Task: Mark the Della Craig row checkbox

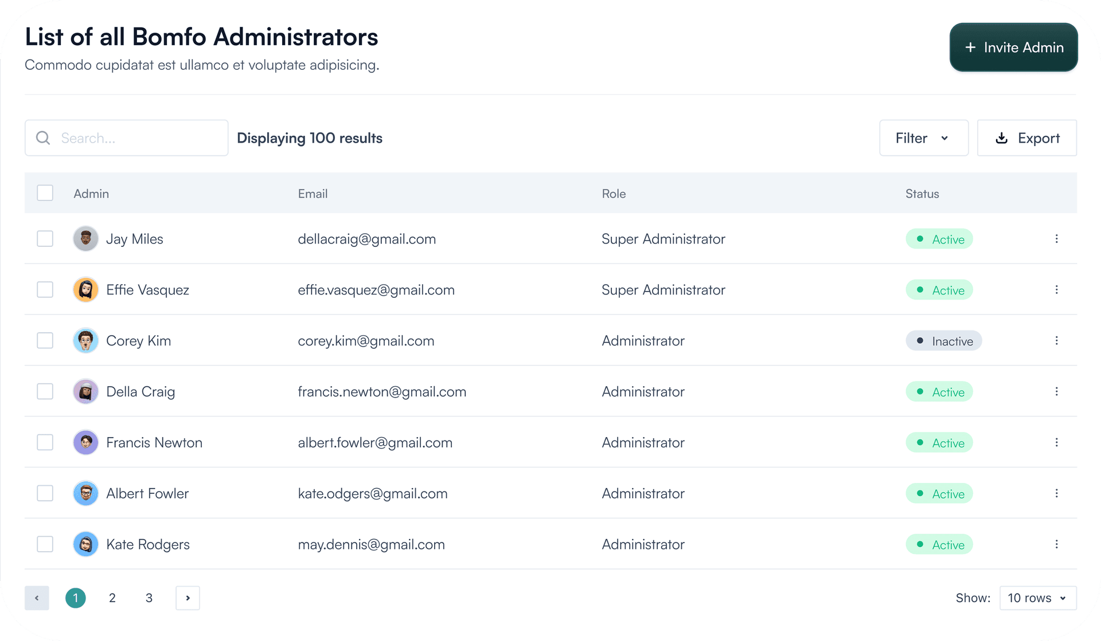Action: pyautogui.click(x=45, y=392)
